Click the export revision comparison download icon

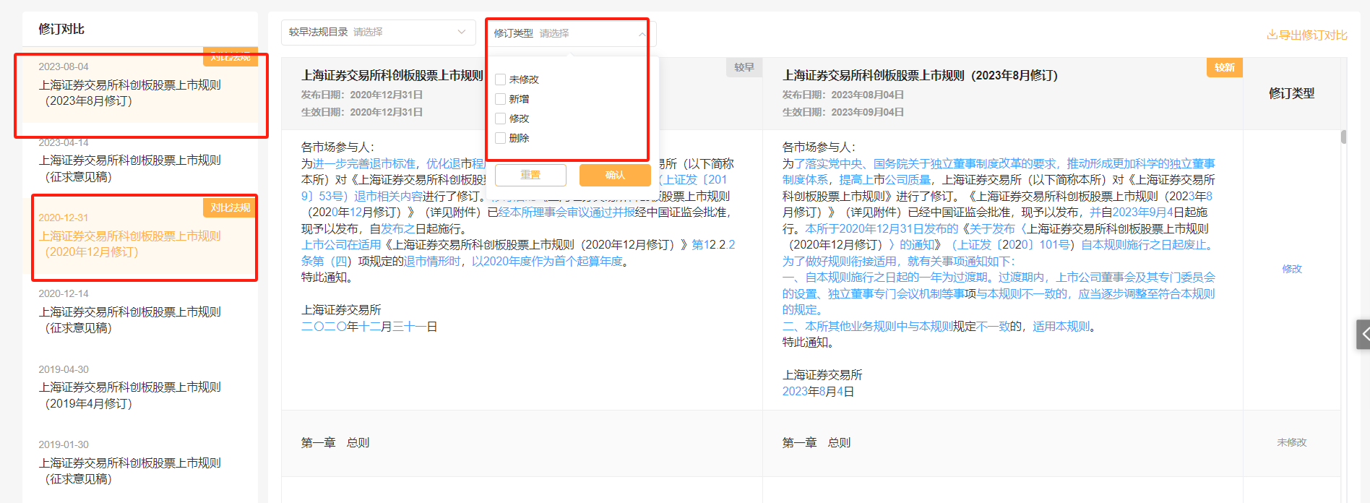[x=1272, y=35]
